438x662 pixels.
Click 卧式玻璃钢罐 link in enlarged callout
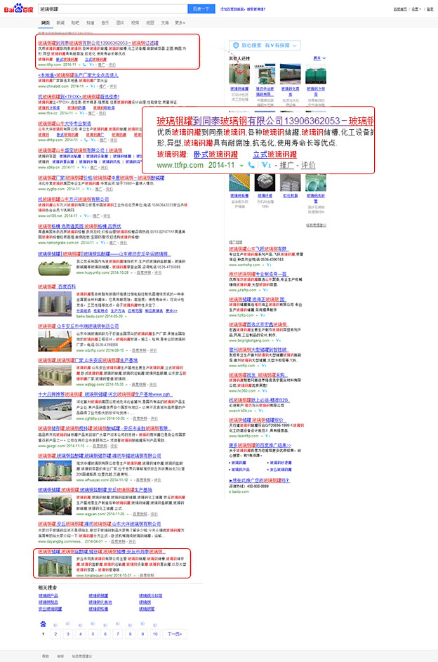(215, 154)
